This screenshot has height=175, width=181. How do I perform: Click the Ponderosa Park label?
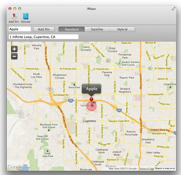tap(125, 56)
